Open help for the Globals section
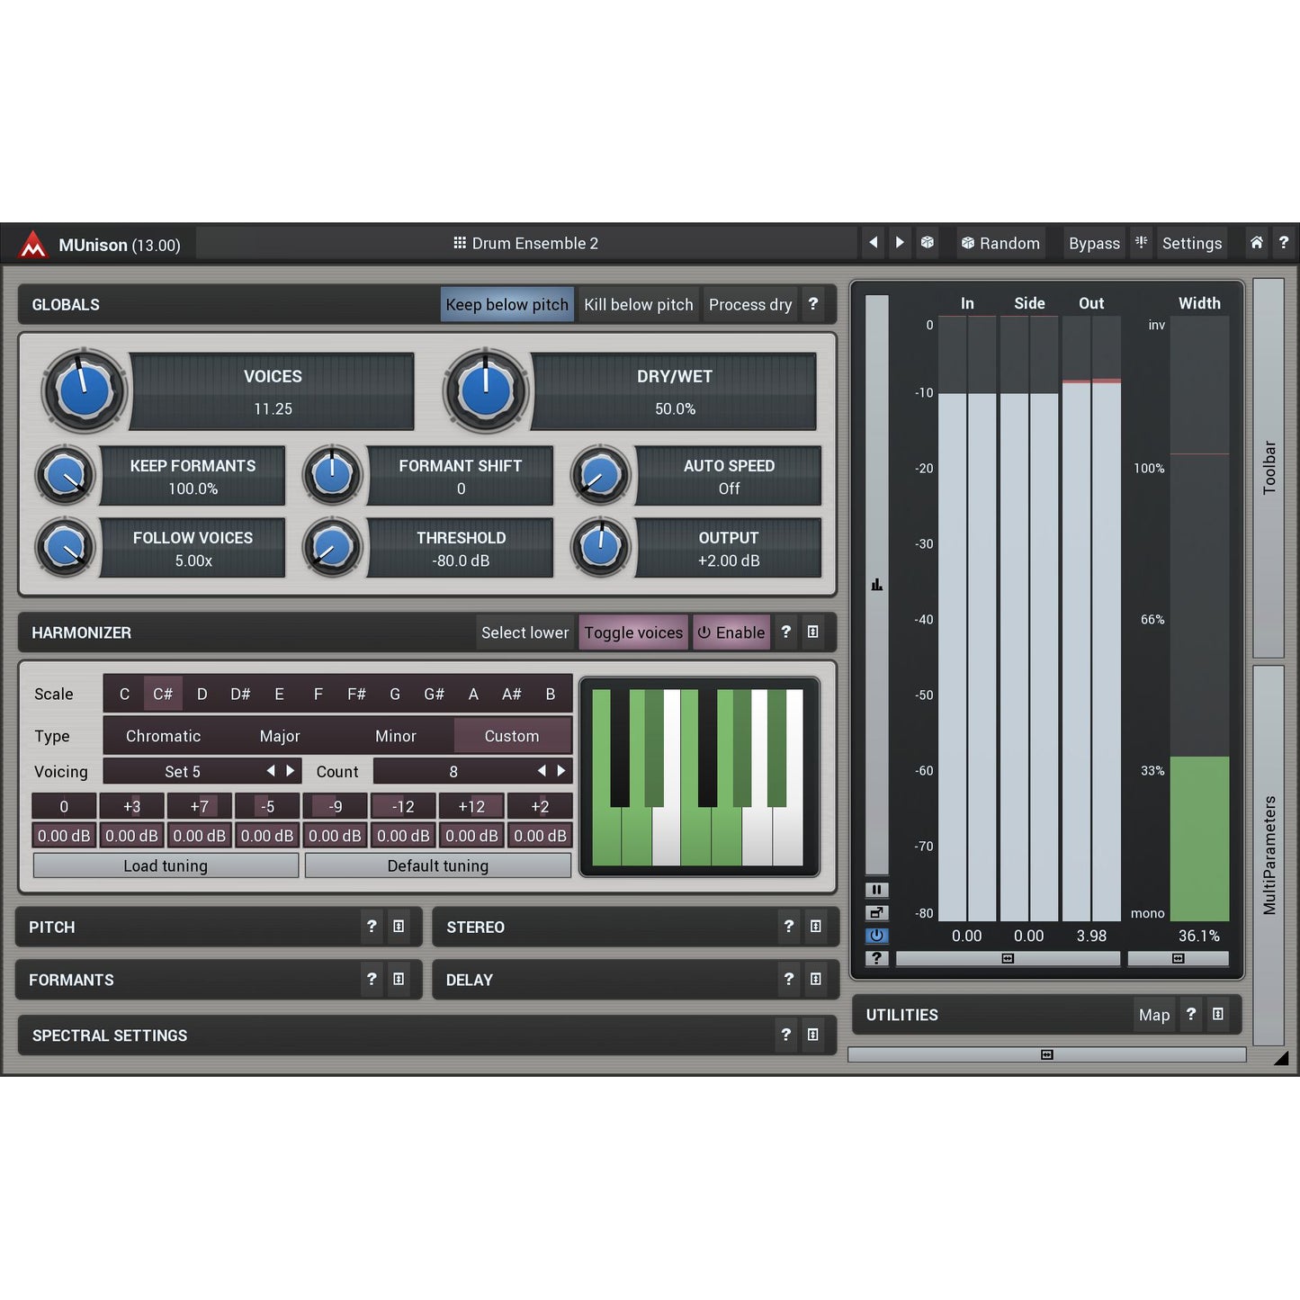Image resolution: width=1300 pixels, height=1300 pixels. (x=812, y=304)
